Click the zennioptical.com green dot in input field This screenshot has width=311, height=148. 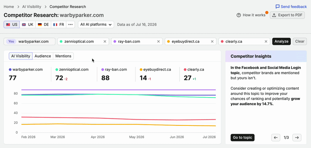(x=61, y=42)
